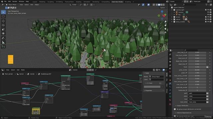Image resolution: width=213 pixels, height=119 pixels.
Task: Select the Measure tool
Action: [x=3, y=42]
